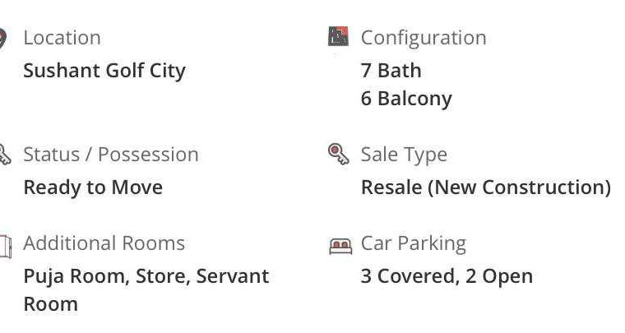Click 3 Covered, 2 Open value
The width and height of the screenshot is (625, 333).
click(447, 276)
